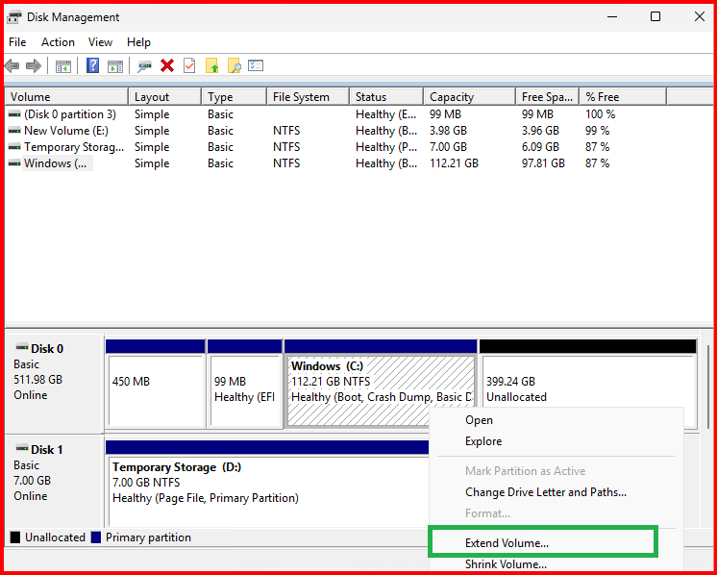The height and width of the screenshot is (575, 717).
Task: Open the Action menu
Action: [x=58, y=42]
